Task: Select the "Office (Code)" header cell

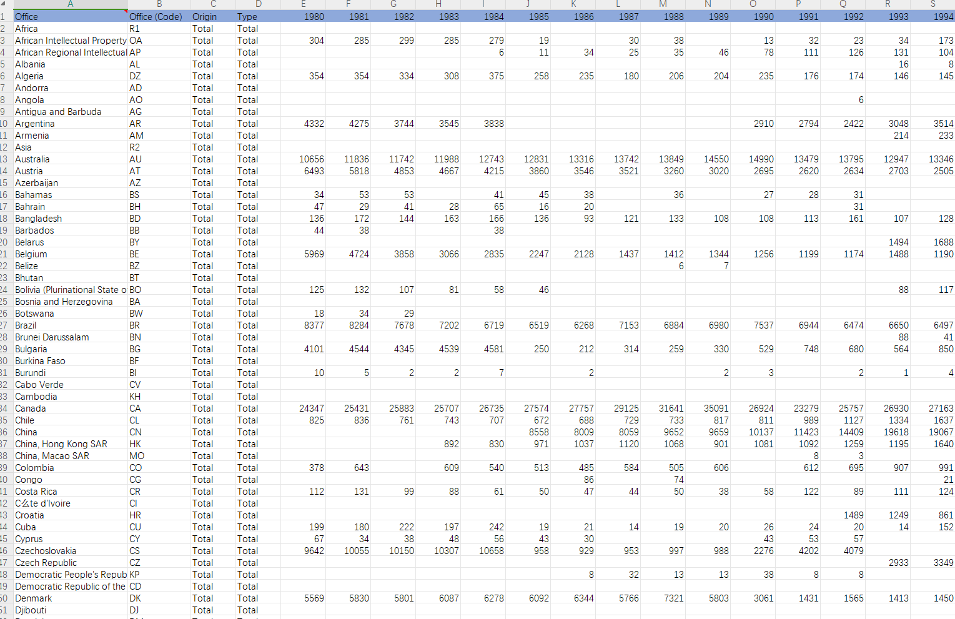Action: [159, 17]
